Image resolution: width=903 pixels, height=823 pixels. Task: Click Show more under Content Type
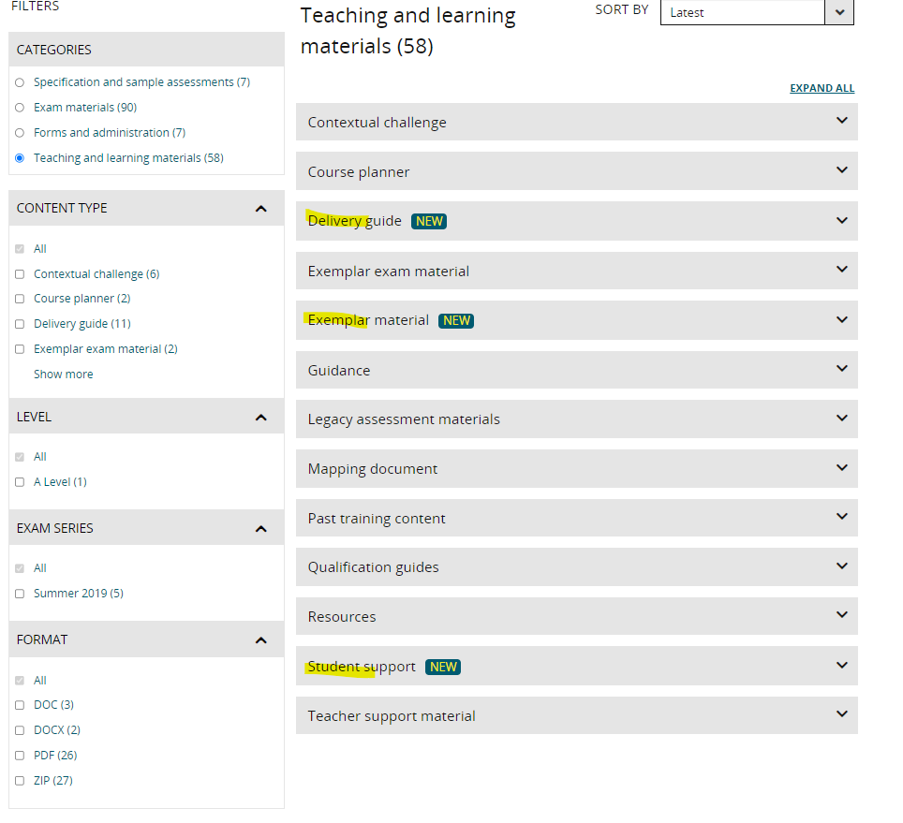pyautogui.click(x=64, y=375)
